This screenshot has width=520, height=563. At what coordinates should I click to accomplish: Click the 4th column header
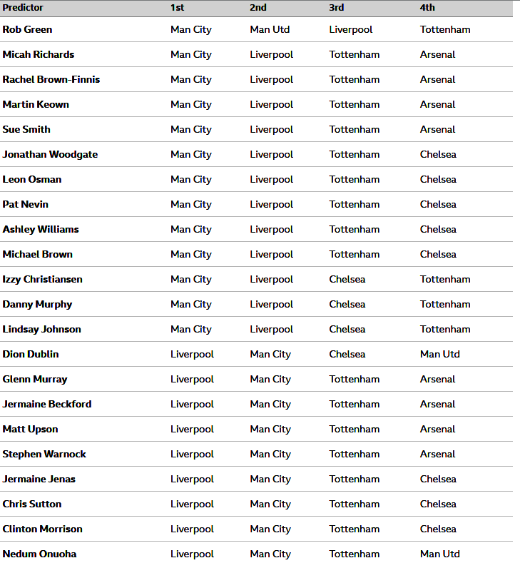(x=427, y=8)
